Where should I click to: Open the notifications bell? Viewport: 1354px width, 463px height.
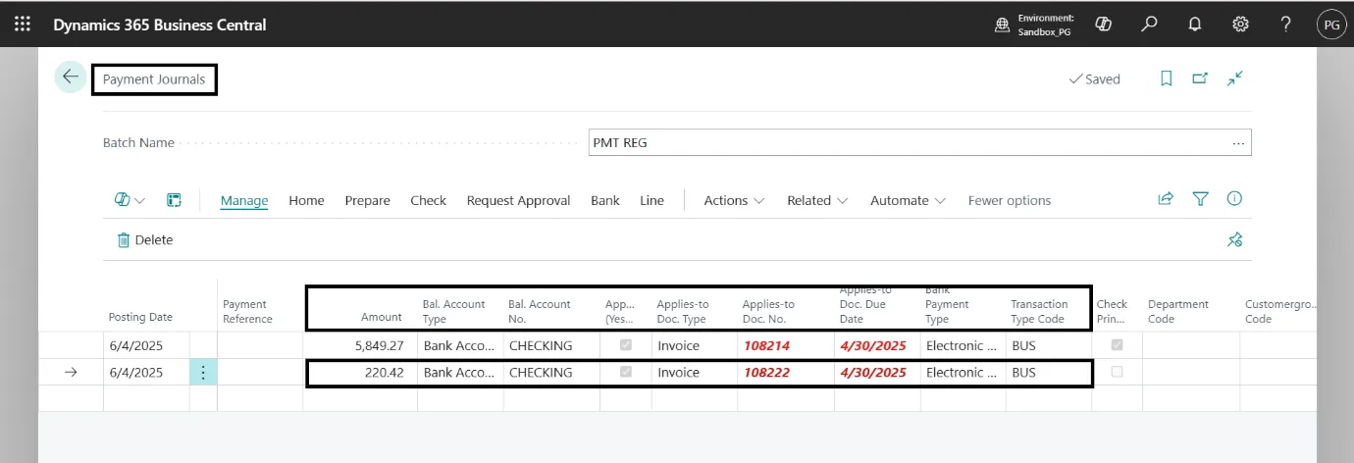(x=1194, y=25)
